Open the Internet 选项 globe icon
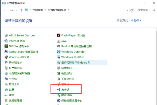Screen dimensions: 157x105 6,41
